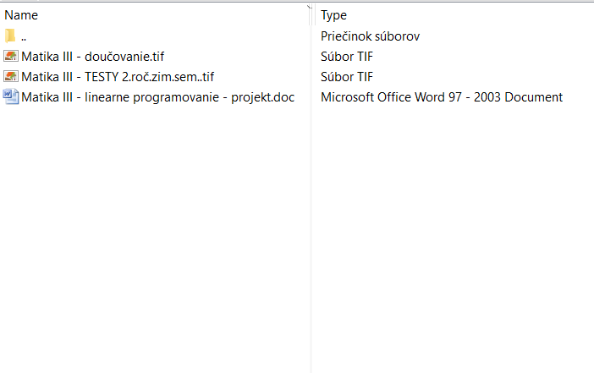The height and width of the screenshot is (373, 594).
Task: Select Matika III - linearne programovanie - projekt.doc
Action: (x=157, y=97)
